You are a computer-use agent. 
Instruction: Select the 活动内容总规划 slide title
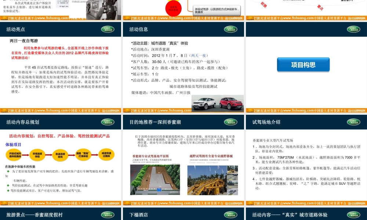point(23,122)
